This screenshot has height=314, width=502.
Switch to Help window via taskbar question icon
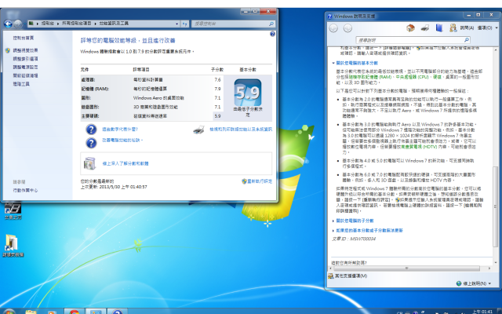tap(117, 312)
